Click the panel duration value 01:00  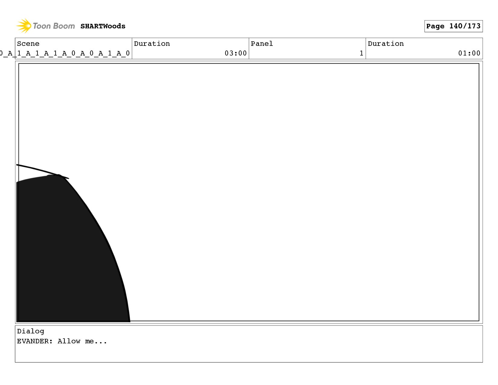click(x=469, y=53)
